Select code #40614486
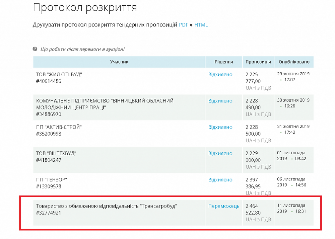Viewport: 335px width, 239px height. tap(49, 81)
